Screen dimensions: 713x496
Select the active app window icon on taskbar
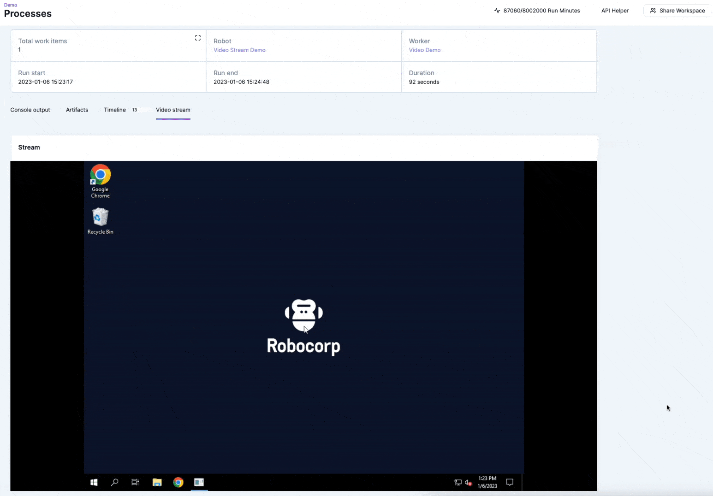click(199, 482)
